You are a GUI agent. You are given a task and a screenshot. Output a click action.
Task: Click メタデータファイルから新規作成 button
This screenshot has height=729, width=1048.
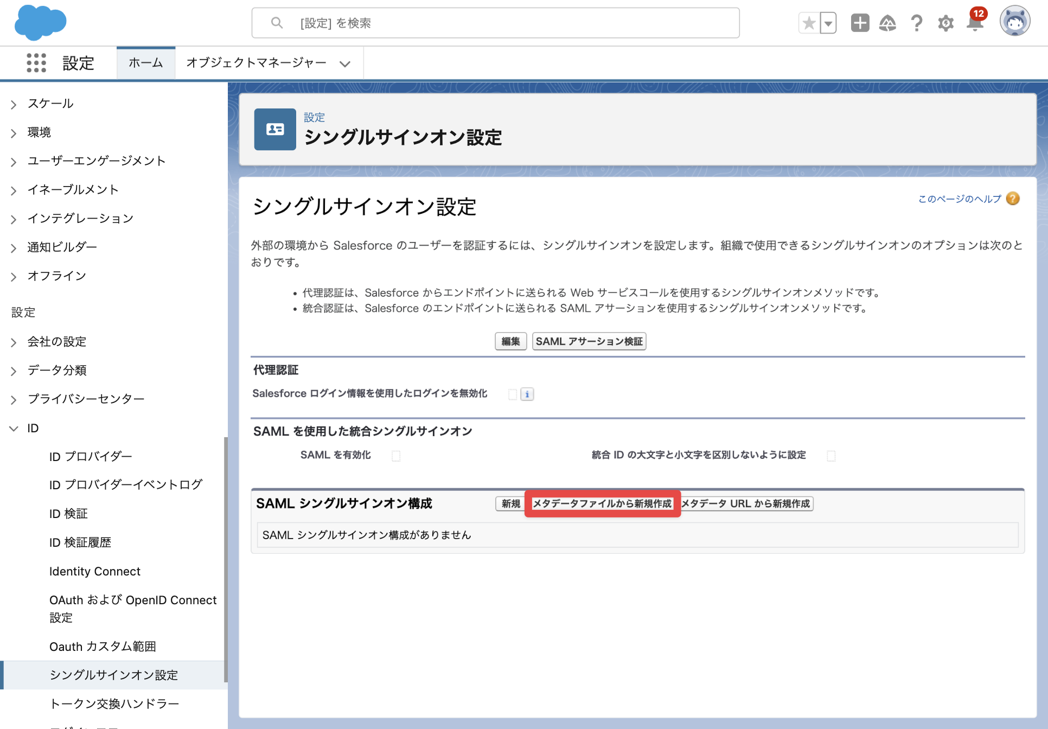coord(602,504)
